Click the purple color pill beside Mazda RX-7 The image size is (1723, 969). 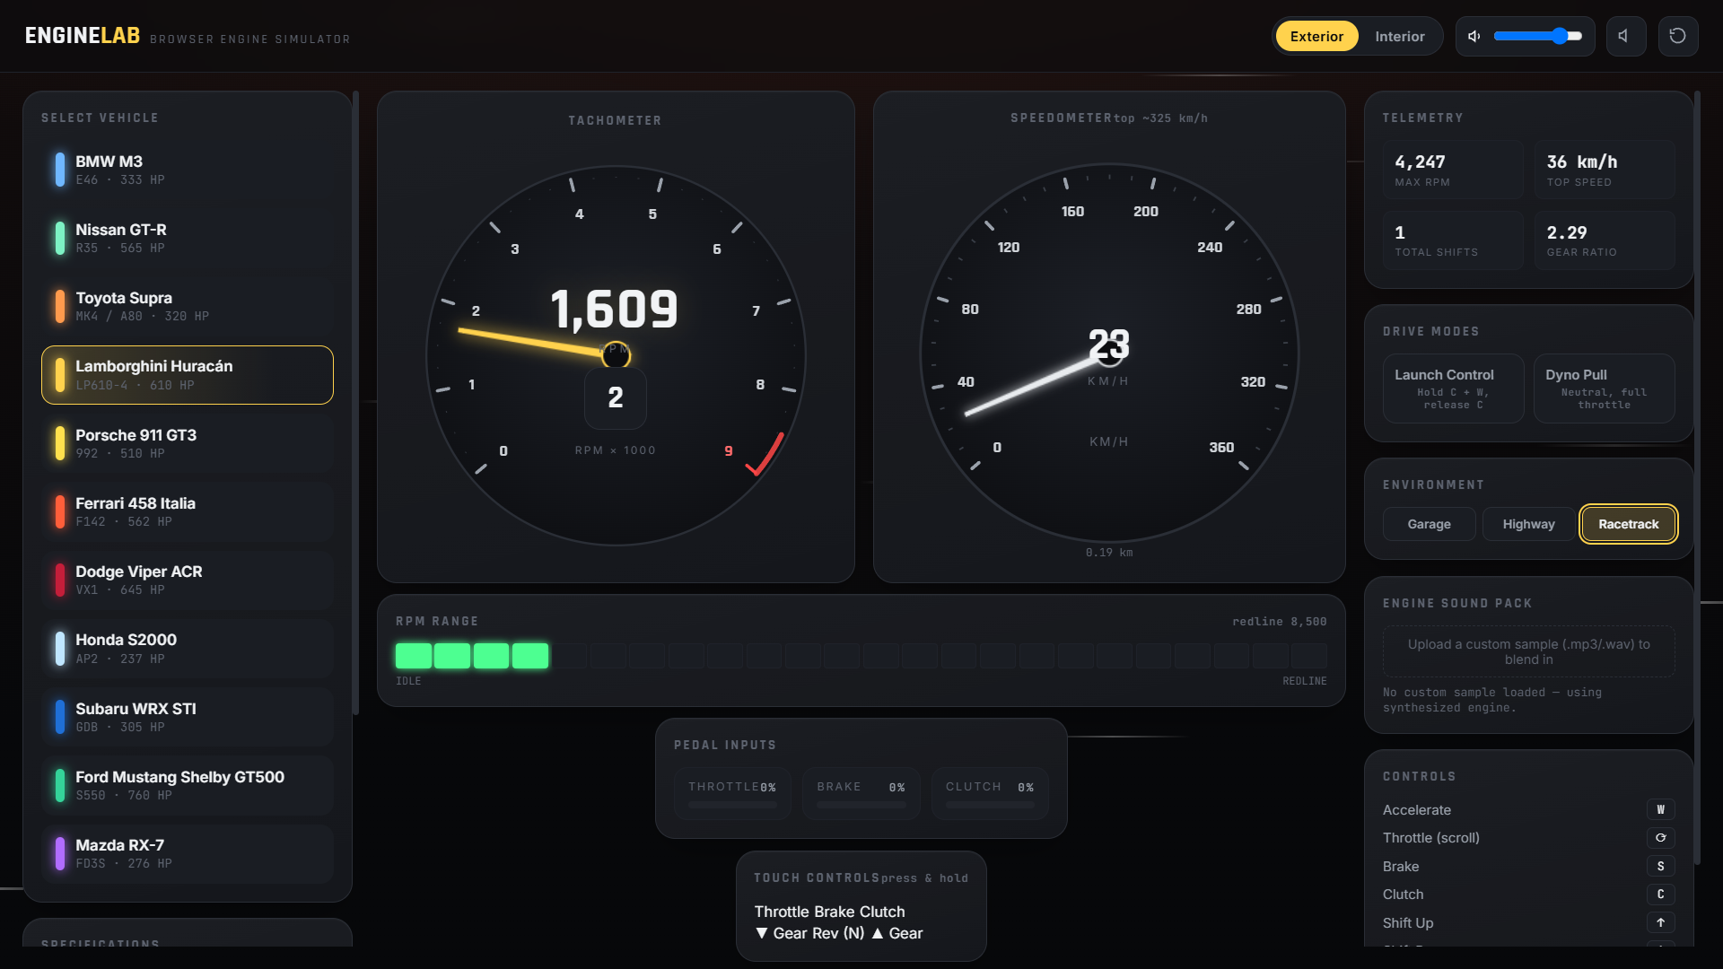[60, 853]
